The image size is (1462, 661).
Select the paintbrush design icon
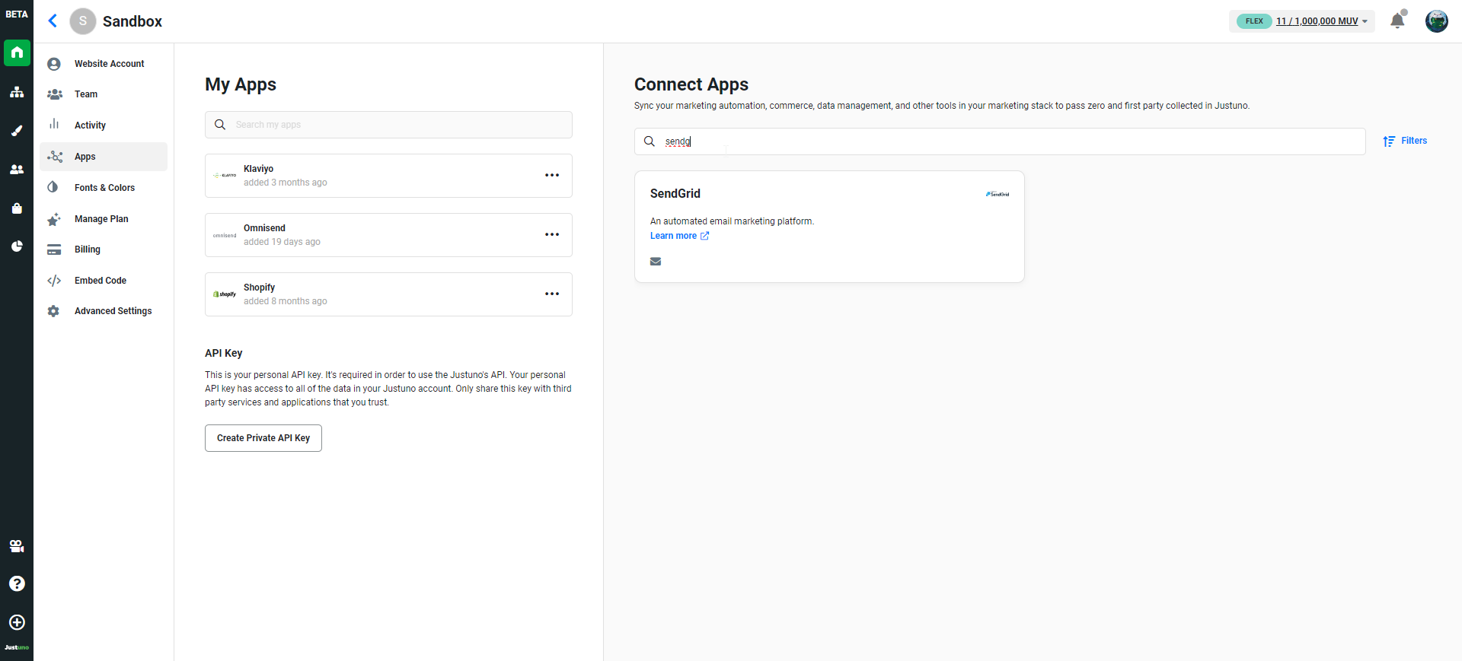[17, 131]
